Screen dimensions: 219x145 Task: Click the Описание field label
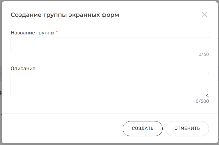coord(23,69)
